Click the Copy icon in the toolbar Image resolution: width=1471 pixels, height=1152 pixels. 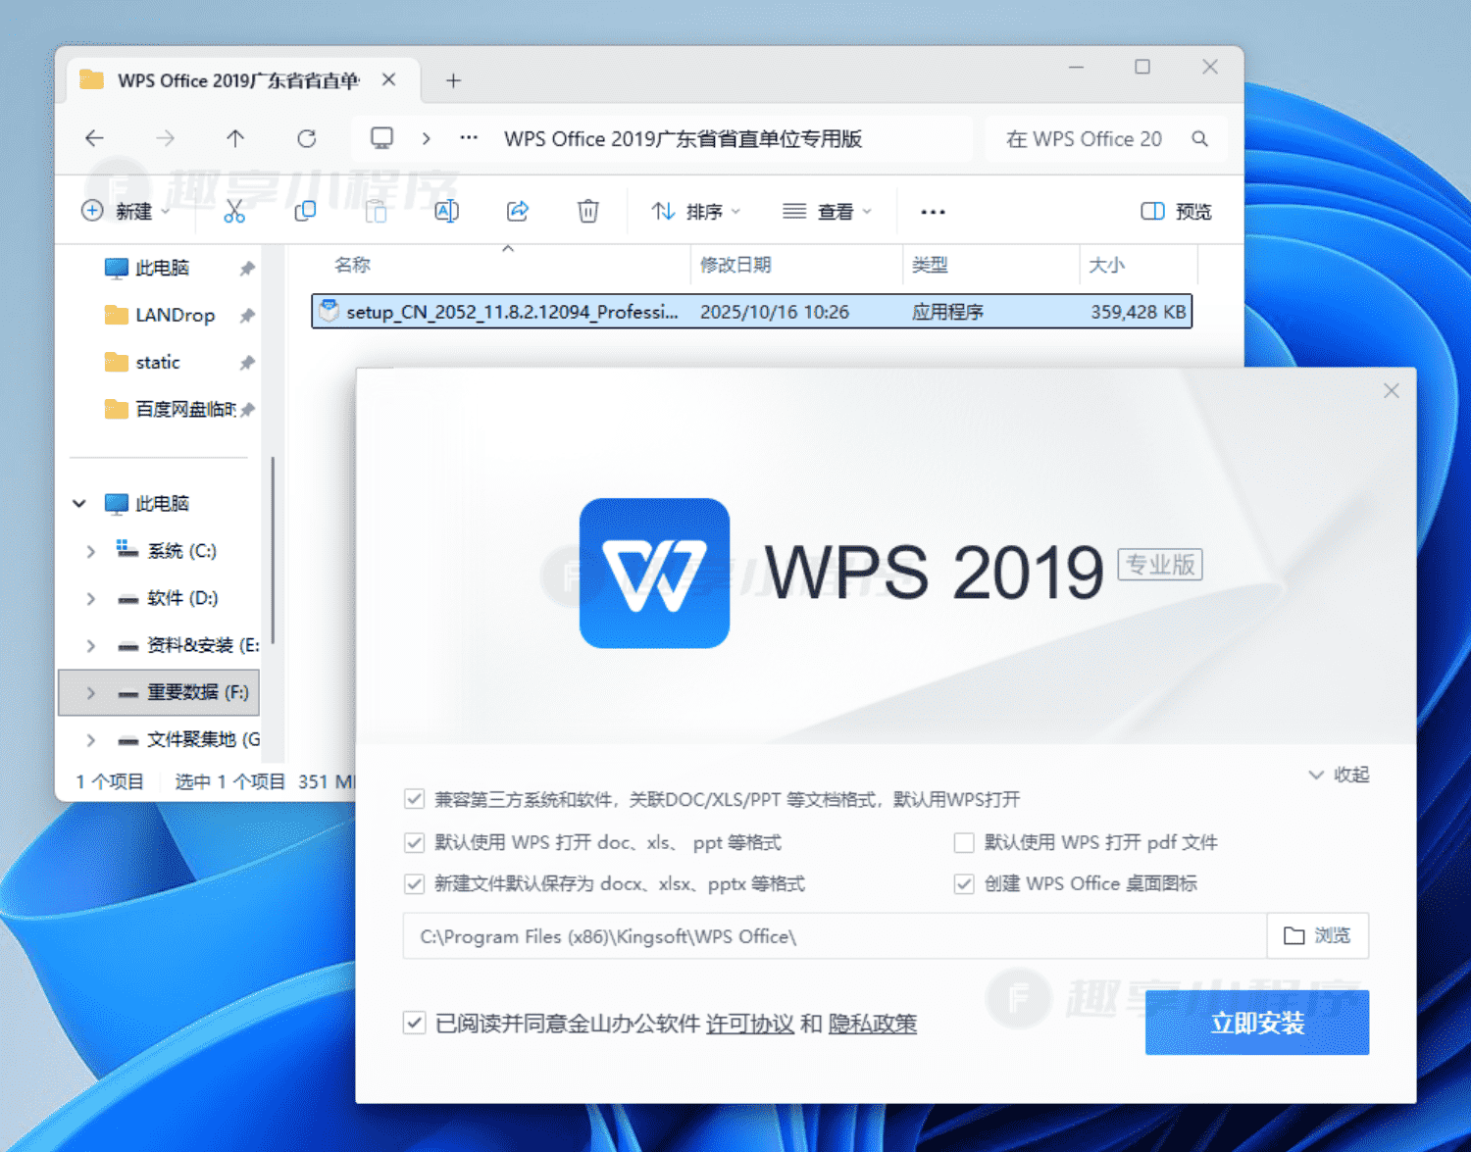[x=304, y=211]
